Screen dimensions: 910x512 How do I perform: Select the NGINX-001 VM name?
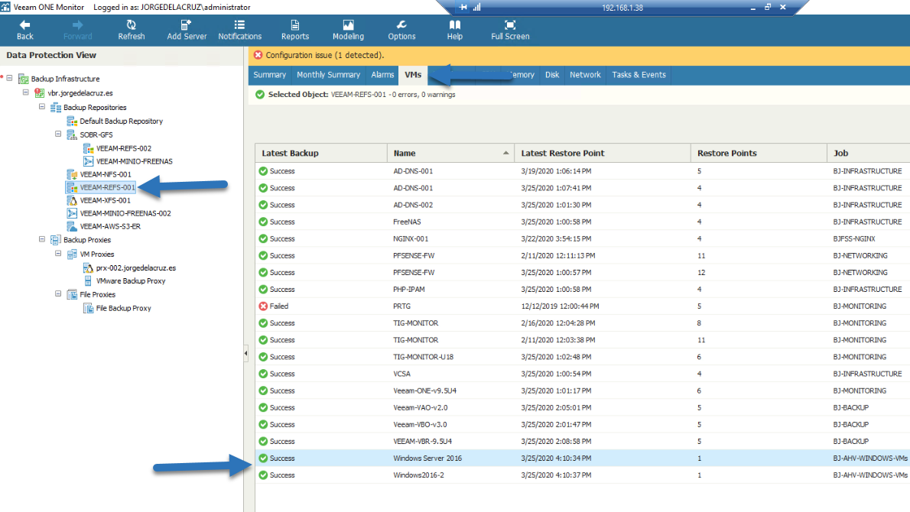(411, 238)
